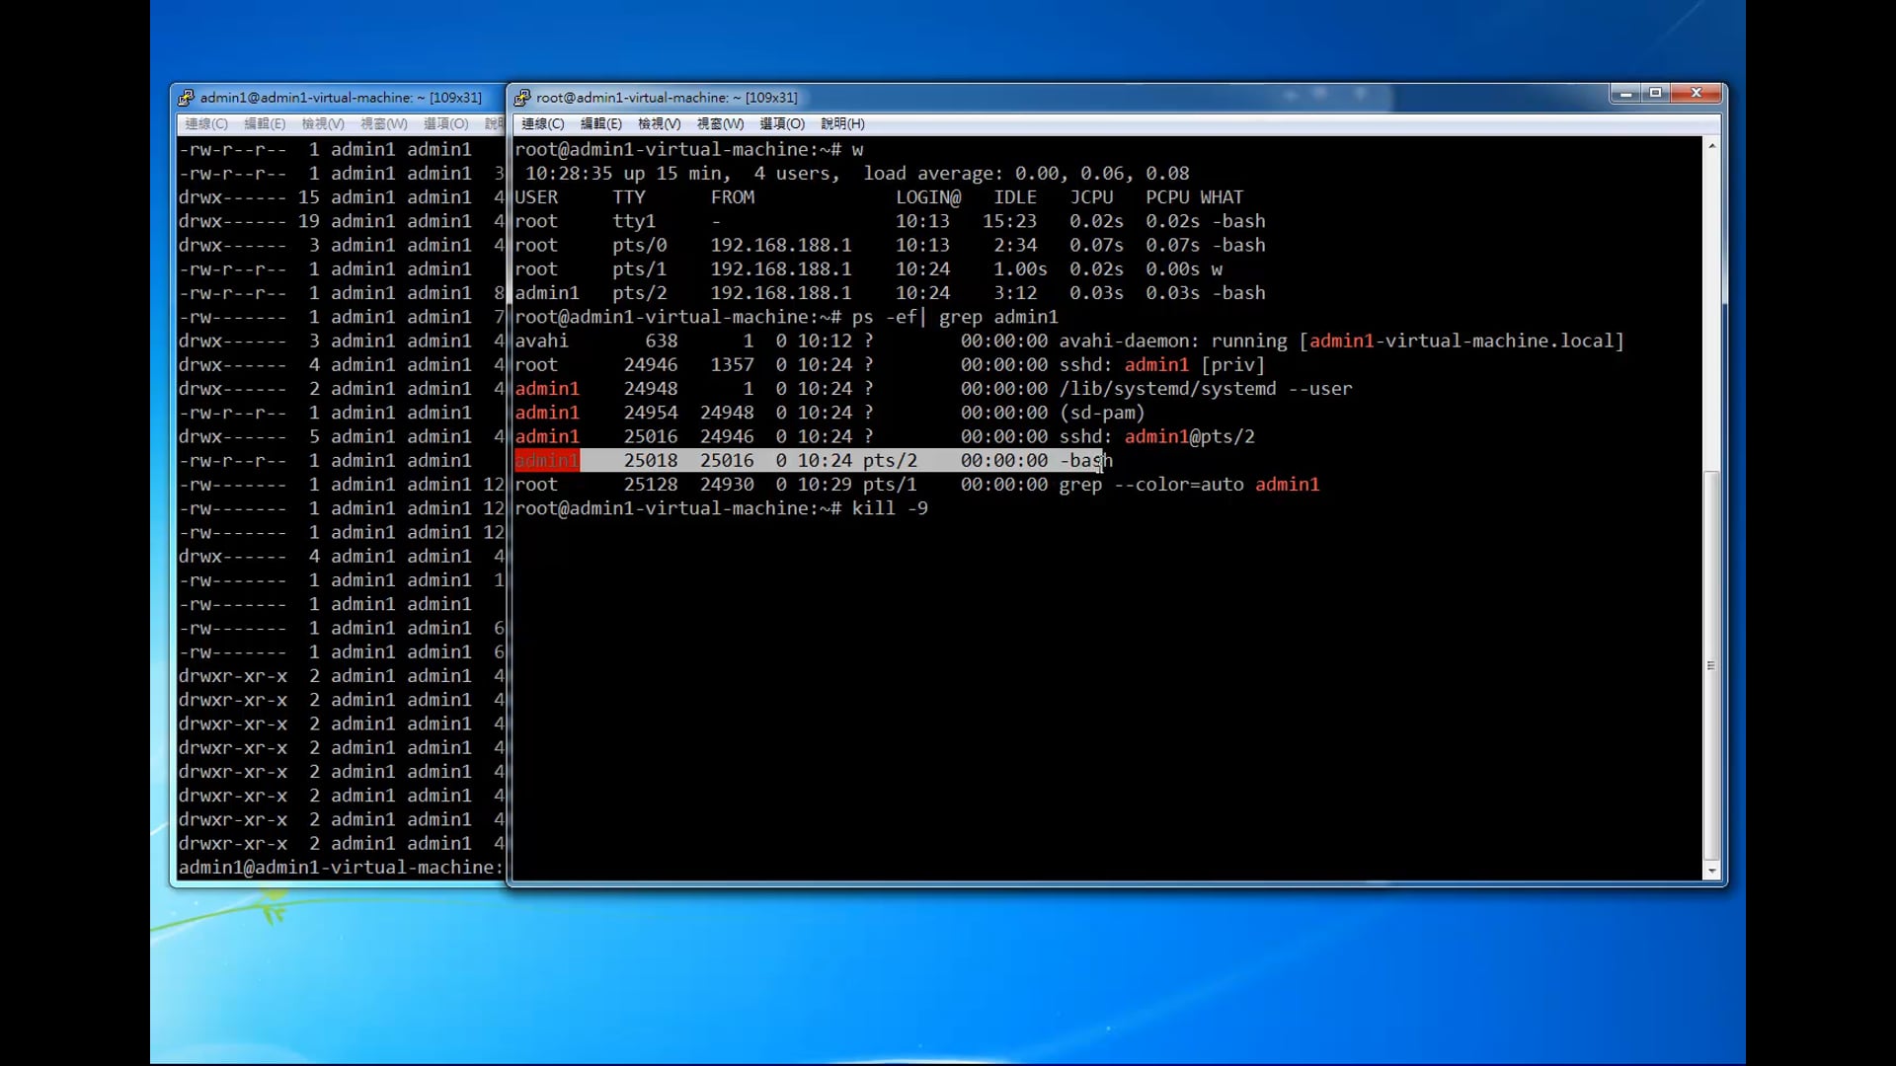The width and height of the screenshot is (1896, 1066).
Task: Click scrollbar up arrow in root terminal
Action: point(1711,146)
